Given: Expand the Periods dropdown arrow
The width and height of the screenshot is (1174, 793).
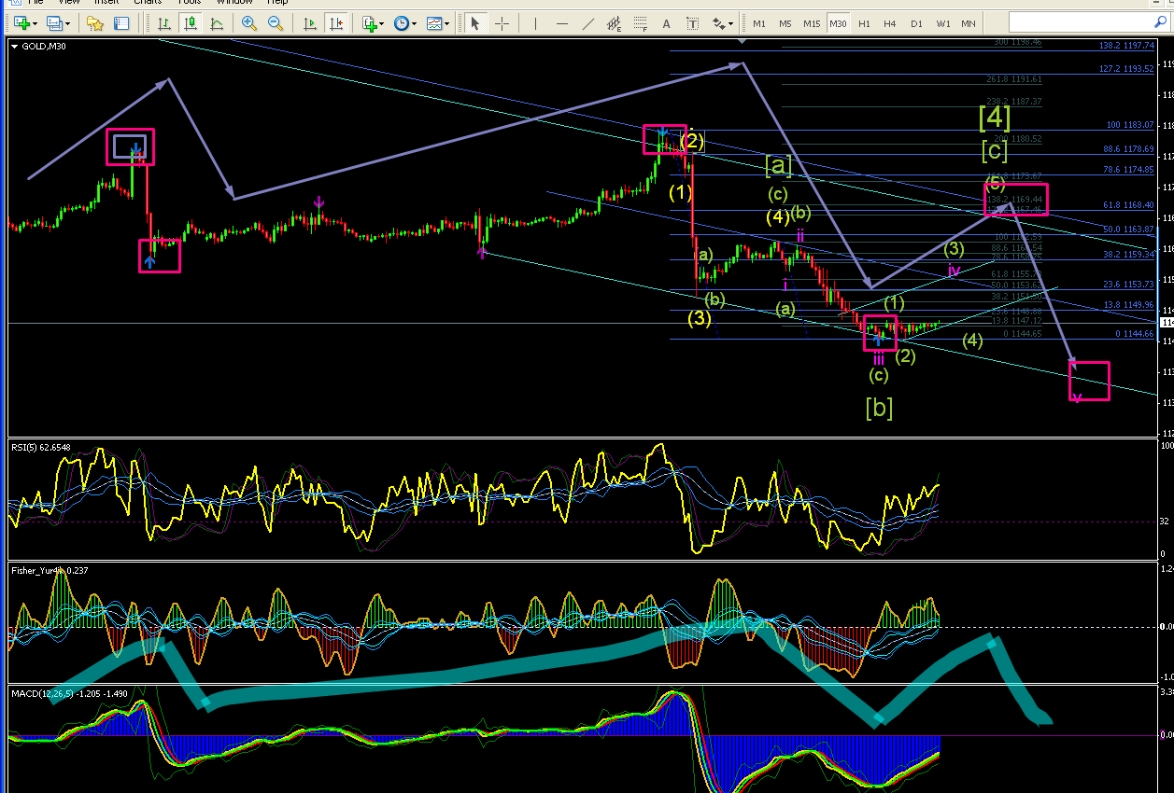Looking at the screenshot, I should pos(416,23).
